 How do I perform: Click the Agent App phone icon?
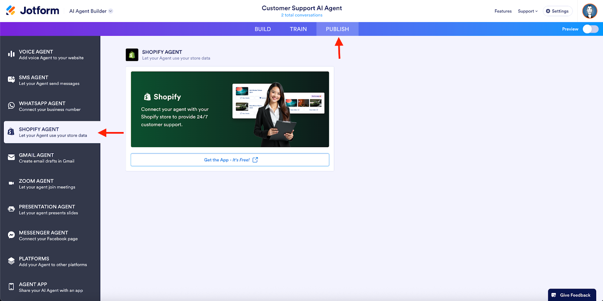click(11, 287)
